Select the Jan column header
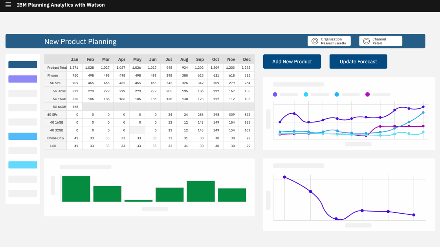 tap(74, 59)
